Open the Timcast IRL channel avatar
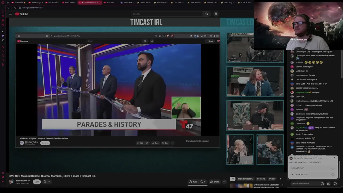 (11, 182)
